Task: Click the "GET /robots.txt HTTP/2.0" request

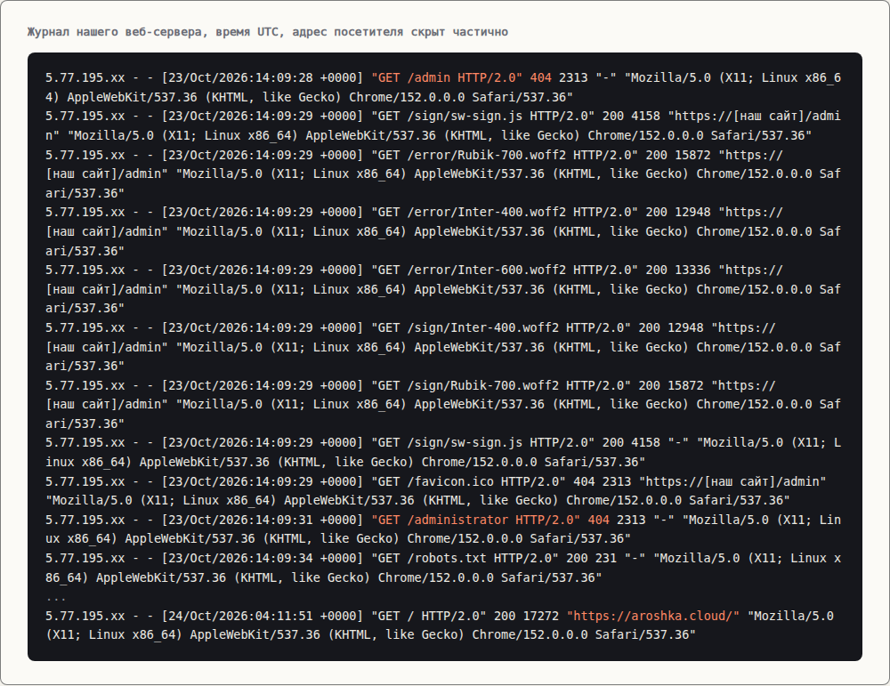Action: 465,559
